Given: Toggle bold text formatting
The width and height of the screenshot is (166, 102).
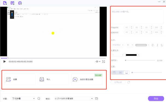Looking at the screenshot, I should point(153,45).
